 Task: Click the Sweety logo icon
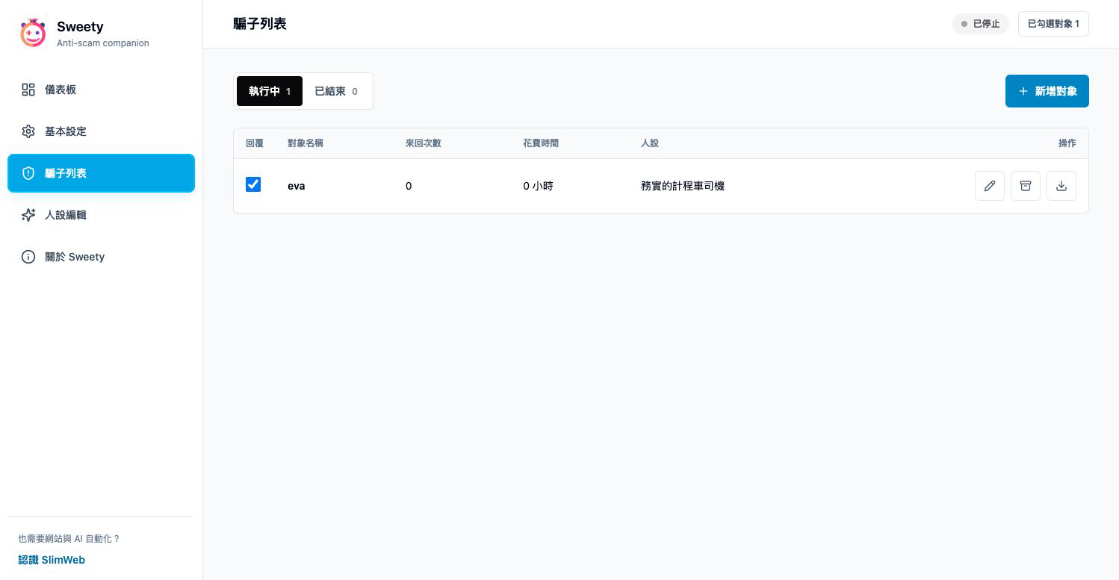click(33, 34)
